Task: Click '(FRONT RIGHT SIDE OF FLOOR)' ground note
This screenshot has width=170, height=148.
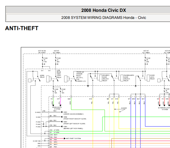Action: pos(75,119)
